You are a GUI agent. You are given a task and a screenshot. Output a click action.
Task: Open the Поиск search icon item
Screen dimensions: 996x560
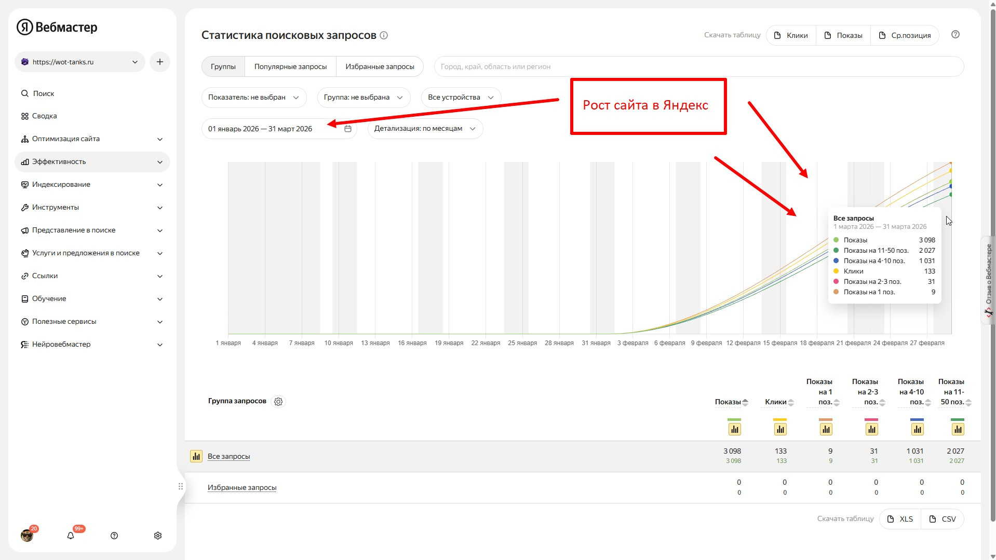click(x=37, y=93)
